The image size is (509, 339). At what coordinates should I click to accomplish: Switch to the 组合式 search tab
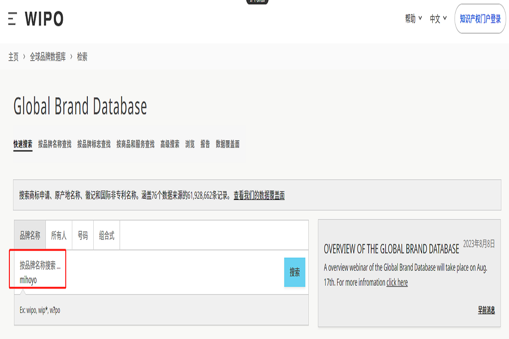pyautogui.click(x=106, y=235)
